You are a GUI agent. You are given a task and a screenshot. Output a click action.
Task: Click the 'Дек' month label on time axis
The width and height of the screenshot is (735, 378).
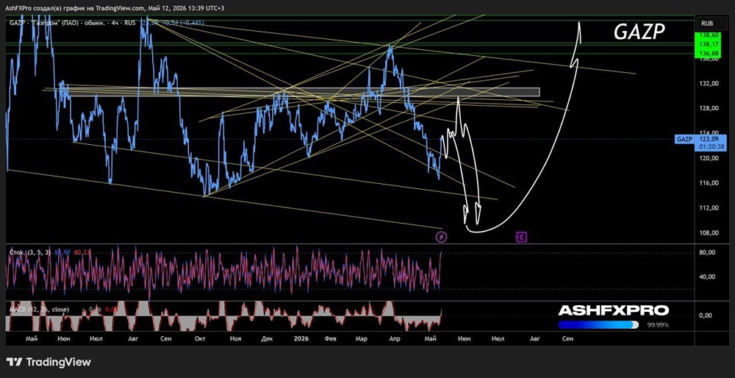click(267, 338)
